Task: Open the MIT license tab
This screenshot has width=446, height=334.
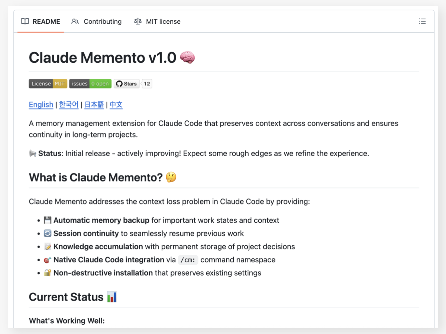Action: pos(157,22)
